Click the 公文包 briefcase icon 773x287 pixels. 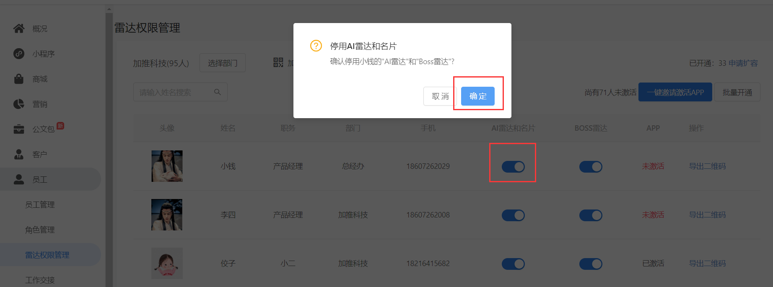pyautogui.click(x=19, y=129)
